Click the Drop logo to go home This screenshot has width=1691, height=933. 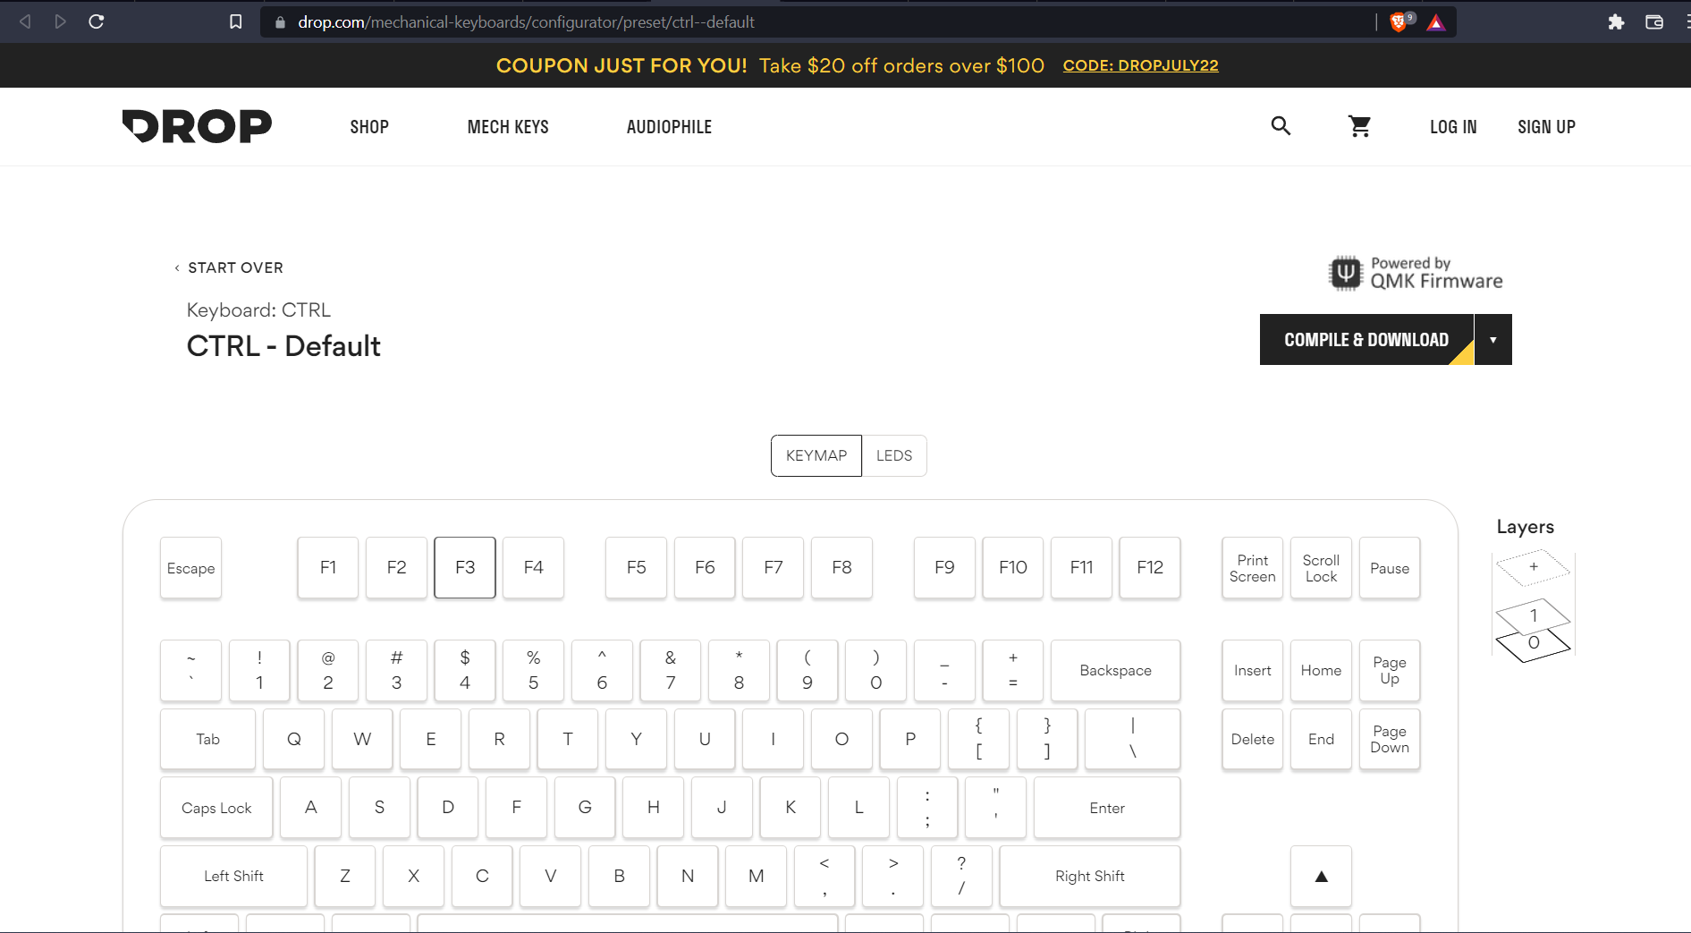click(197, 126)
